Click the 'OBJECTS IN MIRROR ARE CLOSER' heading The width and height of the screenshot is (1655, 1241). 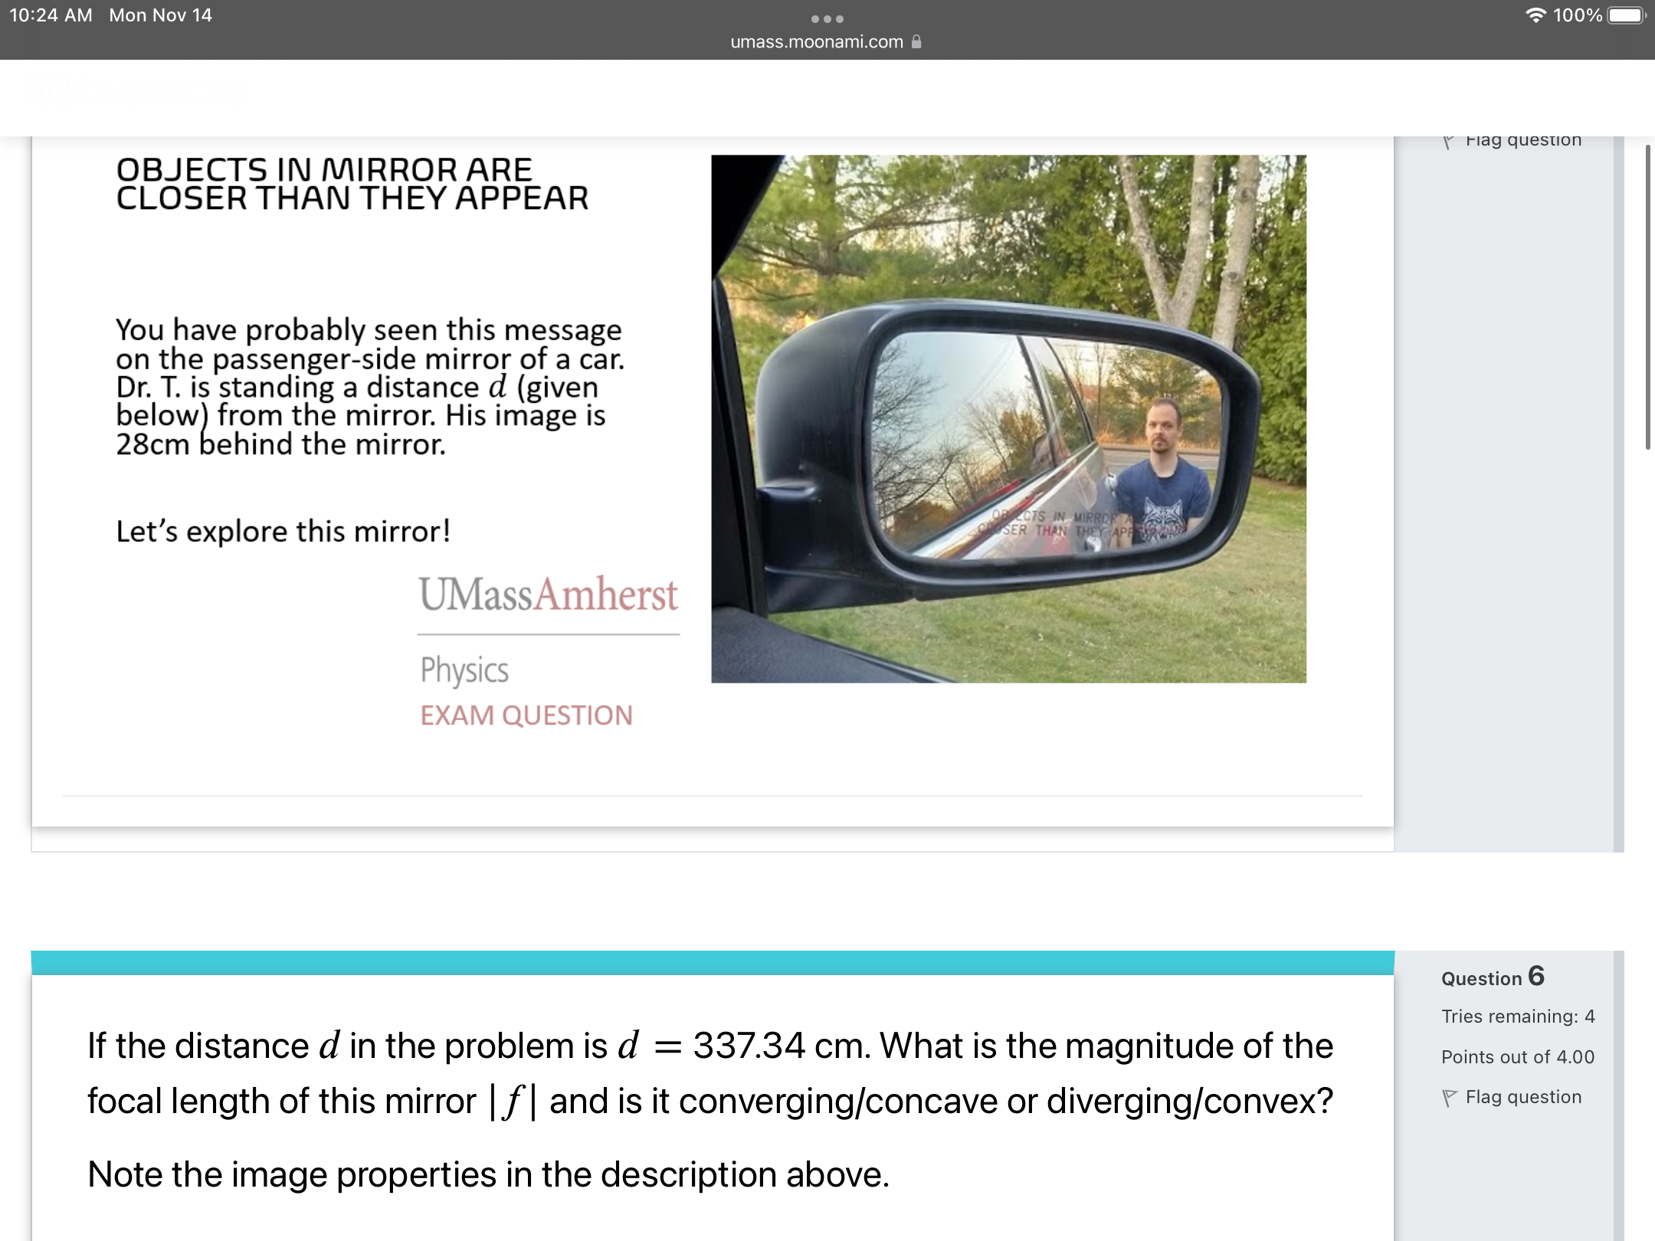[352, 184]
